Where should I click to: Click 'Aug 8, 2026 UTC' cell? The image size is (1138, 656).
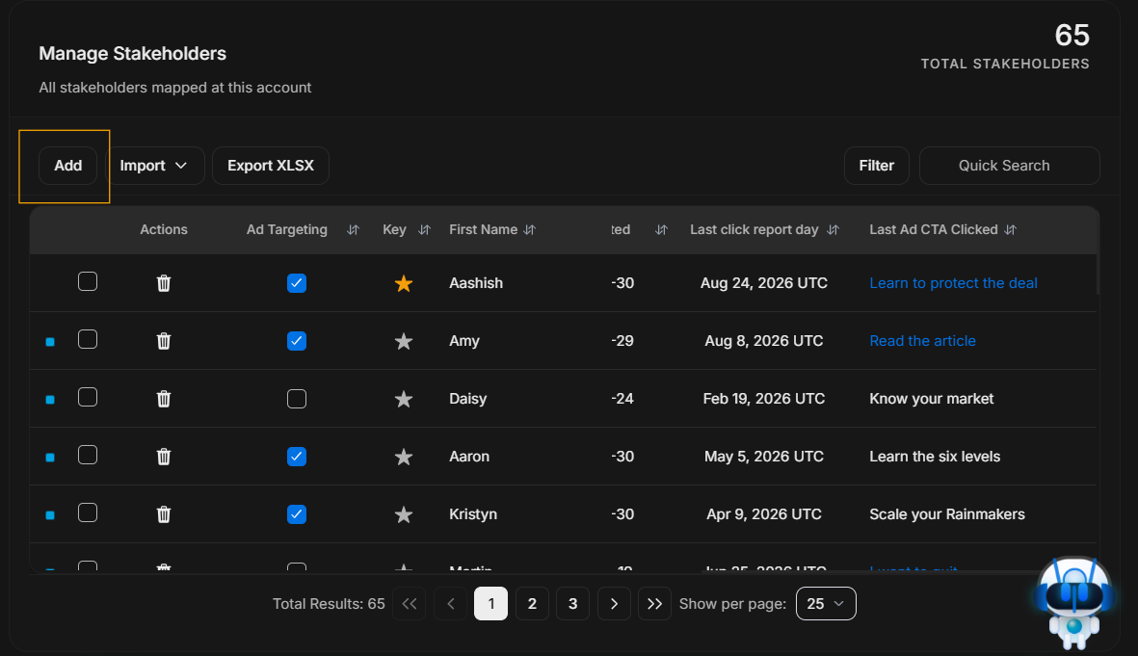(x=763, y=341)
